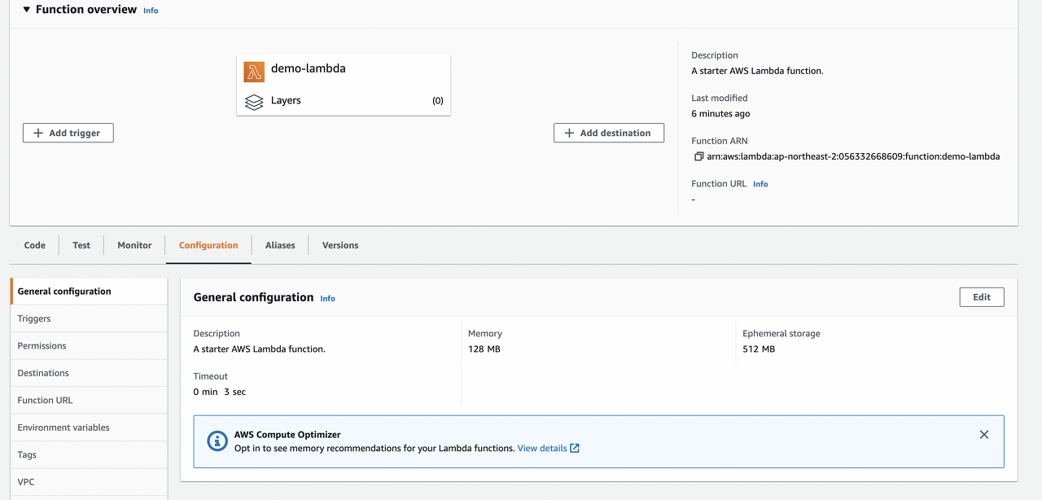
Task: Copy the Function ARN using copy icon
Action: pyautogui.click(x=698, y=156)
